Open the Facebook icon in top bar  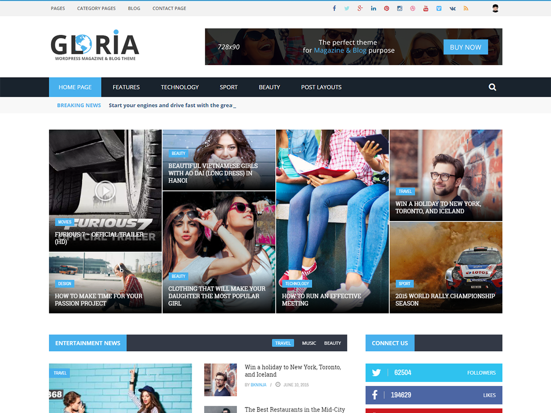click(334, 8)
